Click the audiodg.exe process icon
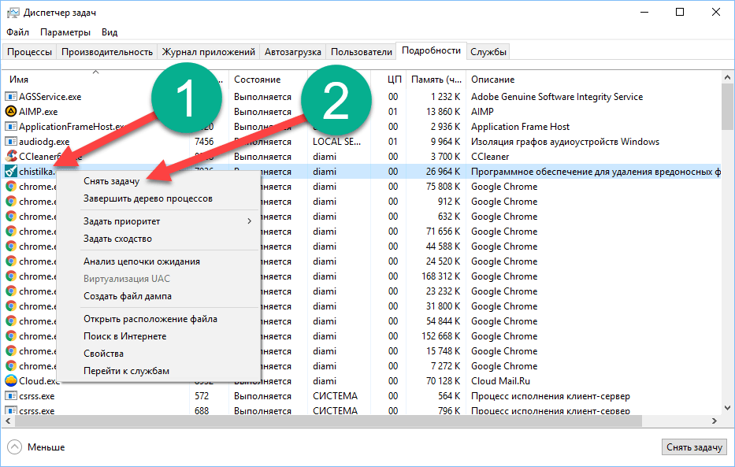This screenshot has height=467, width=735. click(11, 142)
